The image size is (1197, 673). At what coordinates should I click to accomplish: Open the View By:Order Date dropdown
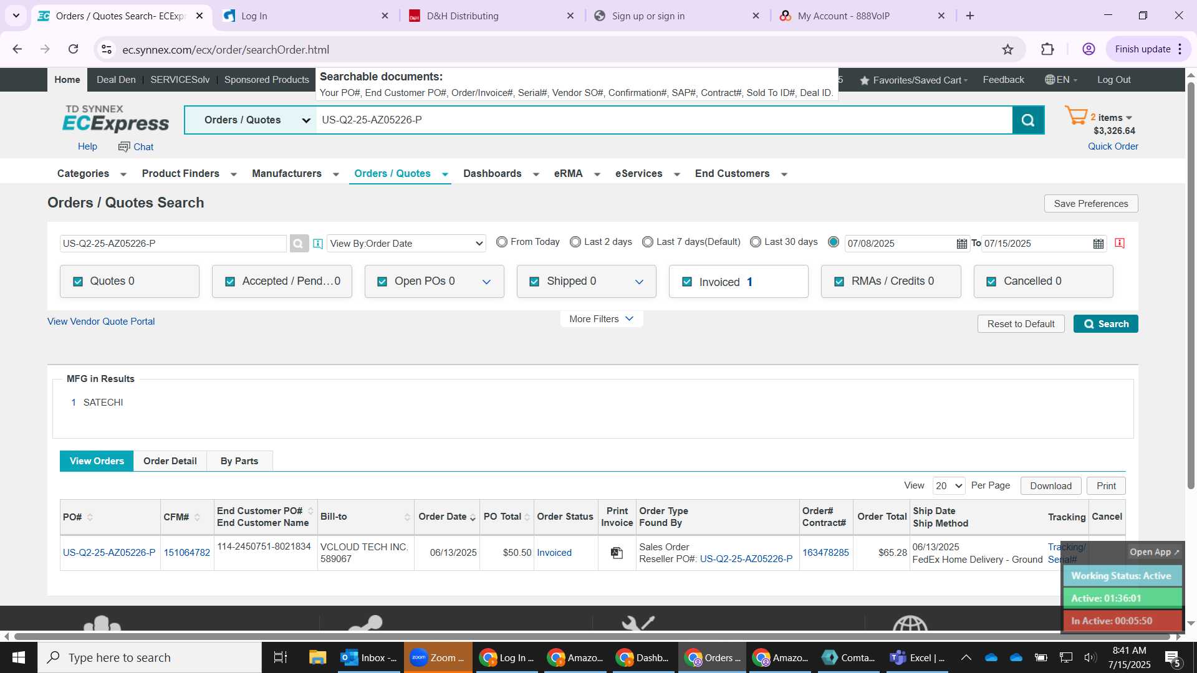(406, 244)
